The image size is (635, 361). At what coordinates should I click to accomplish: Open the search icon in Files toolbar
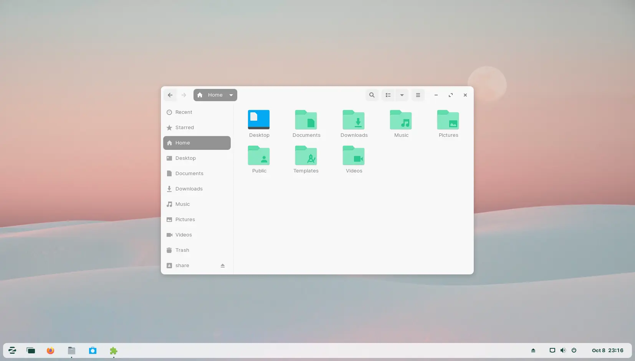pyautogui.click(x=372, y=95)
